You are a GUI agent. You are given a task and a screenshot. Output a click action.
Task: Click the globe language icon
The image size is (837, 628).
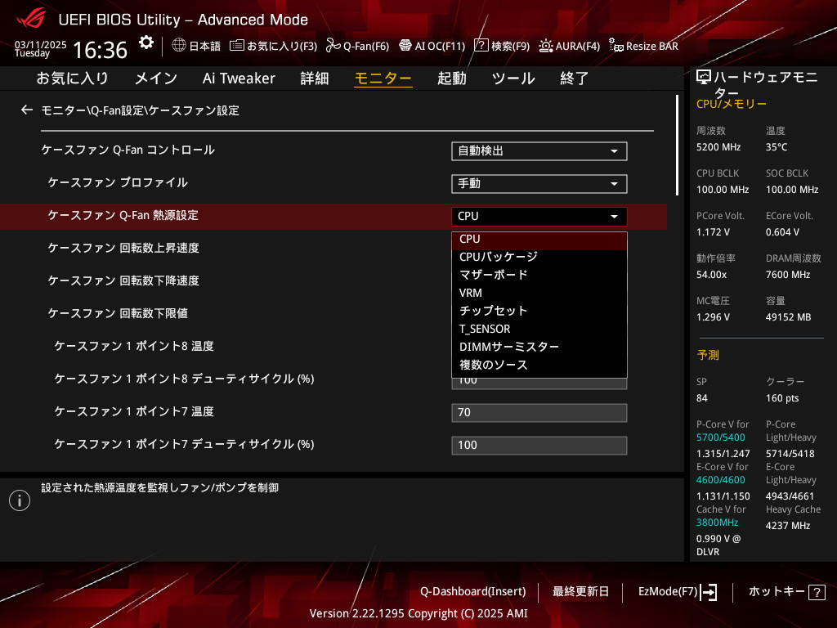pyautogui.click(x=179, y=46)
